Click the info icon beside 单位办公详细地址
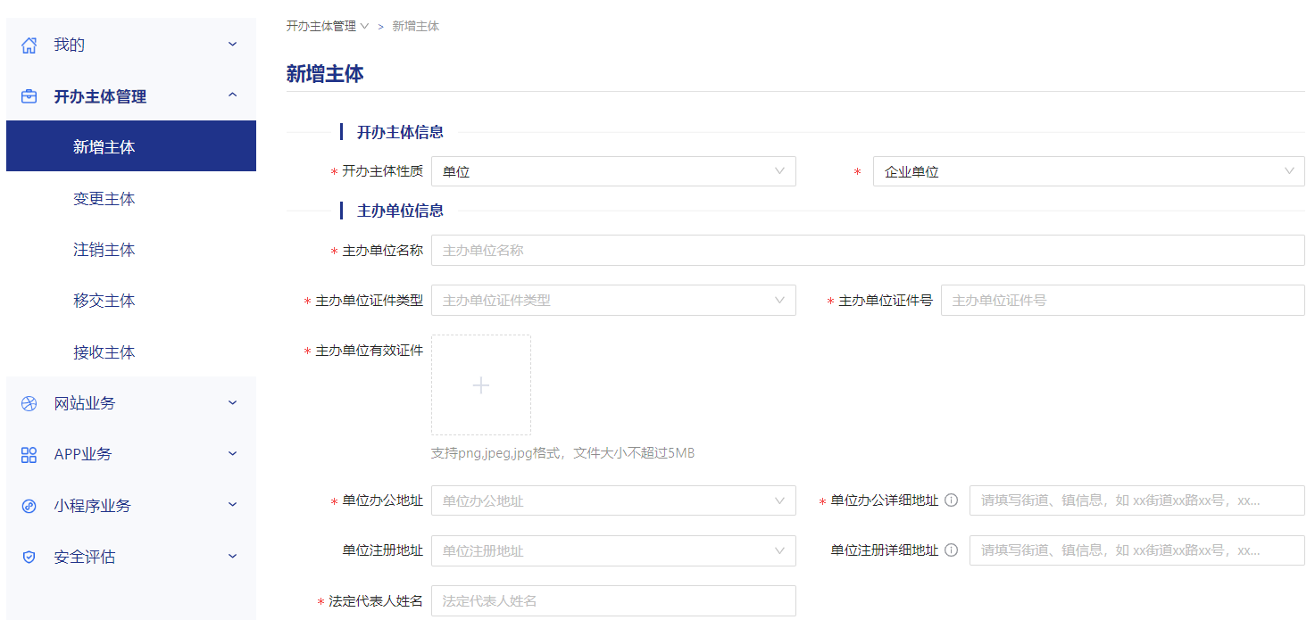The height and width of the screenshot is (620, 1315). [952, 500]
